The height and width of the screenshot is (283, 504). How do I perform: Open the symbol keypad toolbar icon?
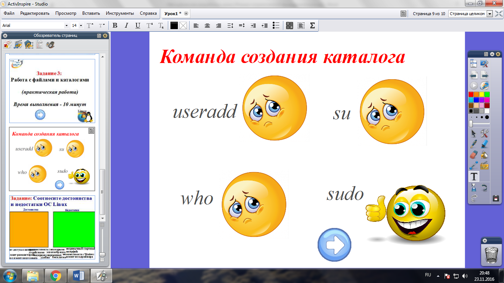(290, 25)
